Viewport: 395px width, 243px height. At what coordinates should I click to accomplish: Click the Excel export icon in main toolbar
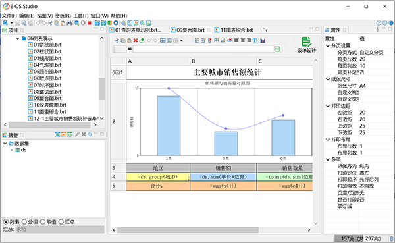pos(109,23)
